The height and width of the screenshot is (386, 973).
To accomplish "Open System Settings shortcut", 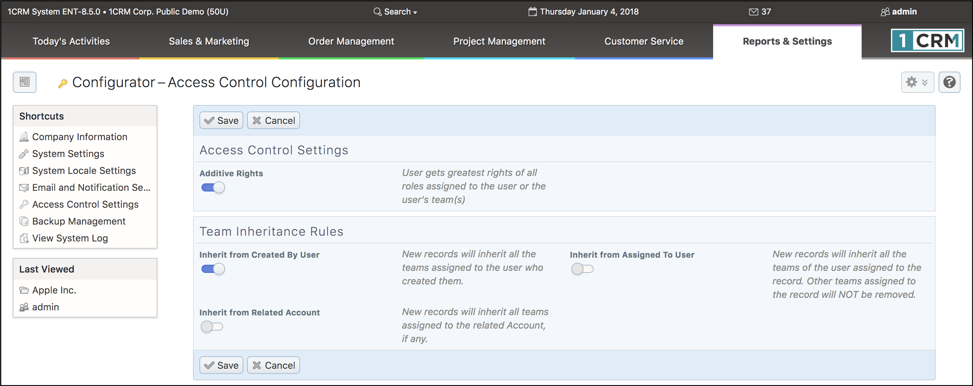I will click(61, 154).
